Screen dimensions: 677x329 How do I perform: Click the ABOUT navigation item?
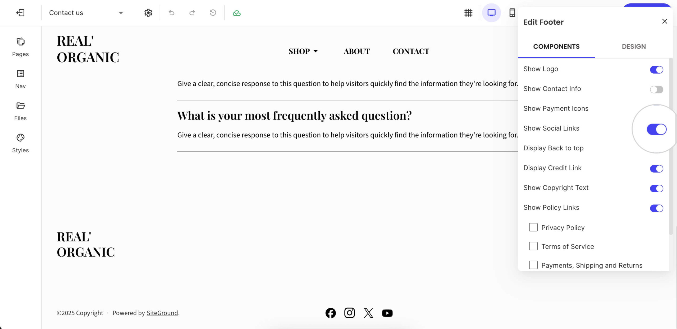357,51
